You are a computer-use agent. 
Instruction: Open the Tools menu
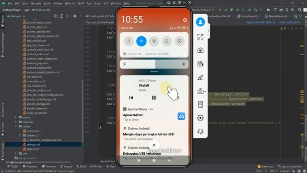pos(97,3)
